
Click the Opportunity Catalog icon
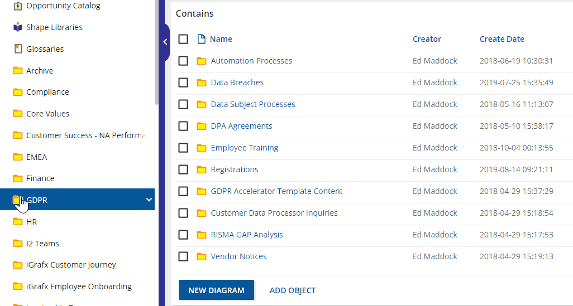18,6
